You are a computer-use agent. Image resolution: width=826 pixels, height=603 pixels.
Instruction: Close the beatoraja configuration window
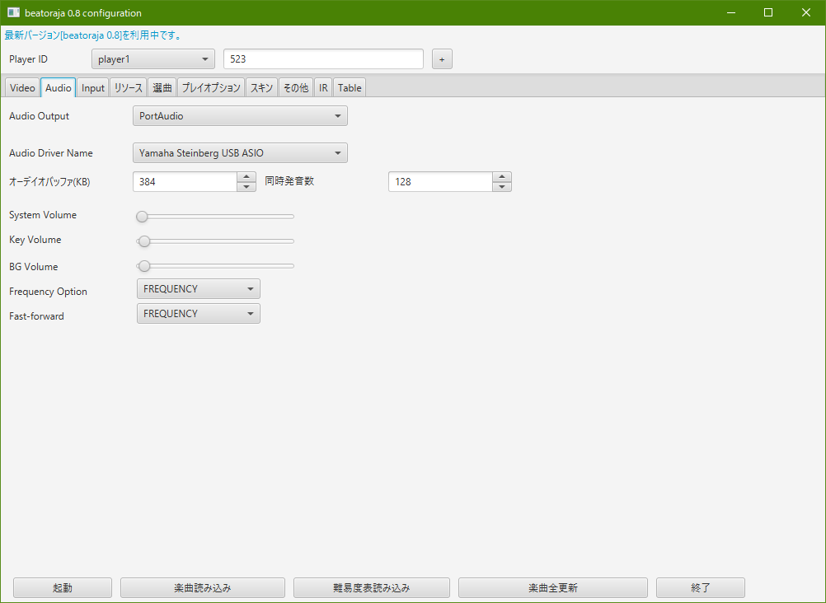[806, 12]
